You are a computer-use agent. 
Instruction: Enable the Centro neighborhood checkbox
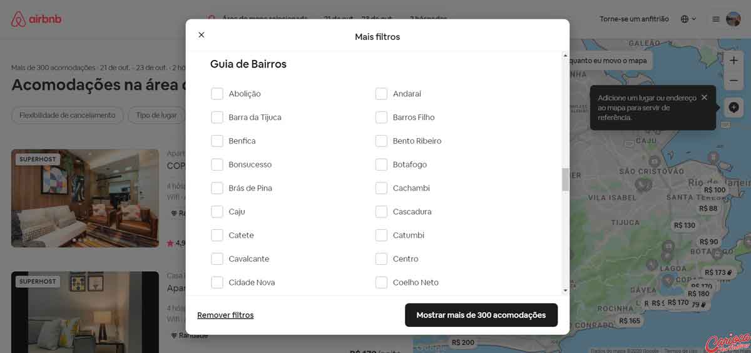point(381,259)
